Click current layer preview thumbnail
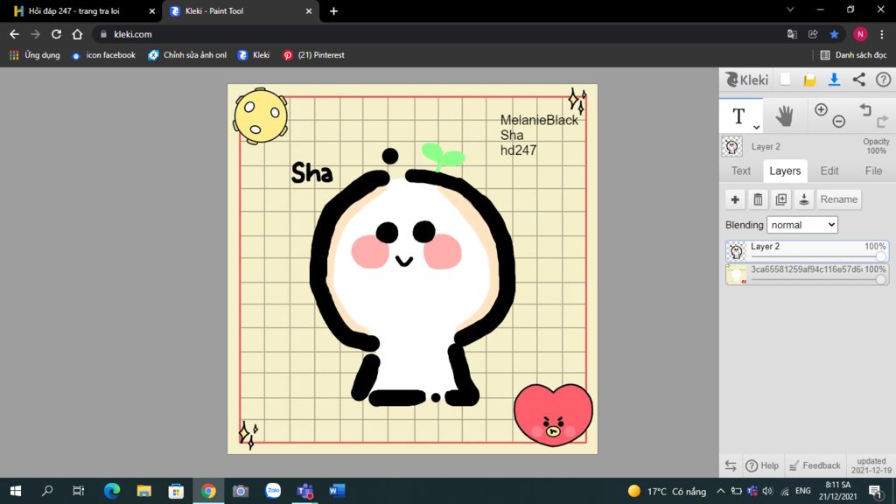Viewport: 896px width, 504px height. pos(732,146)
